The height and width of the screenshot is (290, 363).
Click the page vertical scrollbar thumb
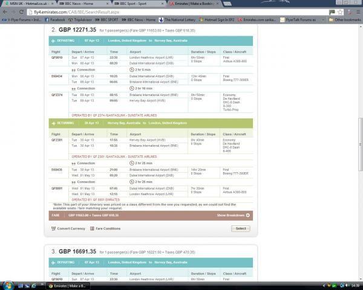point(361,144)
